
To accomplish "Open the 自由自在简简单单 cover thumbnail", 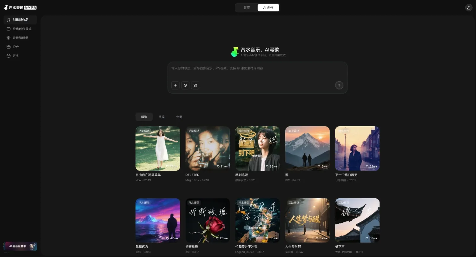I will point(158,148).
